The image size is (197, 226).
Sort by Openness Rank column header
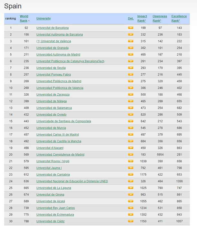pos(160,18)
